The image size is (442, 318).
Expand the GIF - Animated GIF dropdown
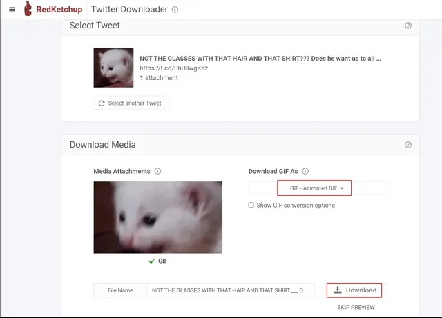click(314, 188)
